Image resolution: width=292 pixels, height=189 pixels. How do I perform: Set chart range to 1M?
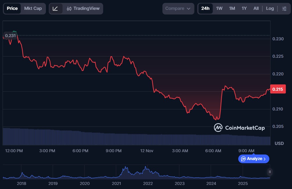tap(232, 8)
